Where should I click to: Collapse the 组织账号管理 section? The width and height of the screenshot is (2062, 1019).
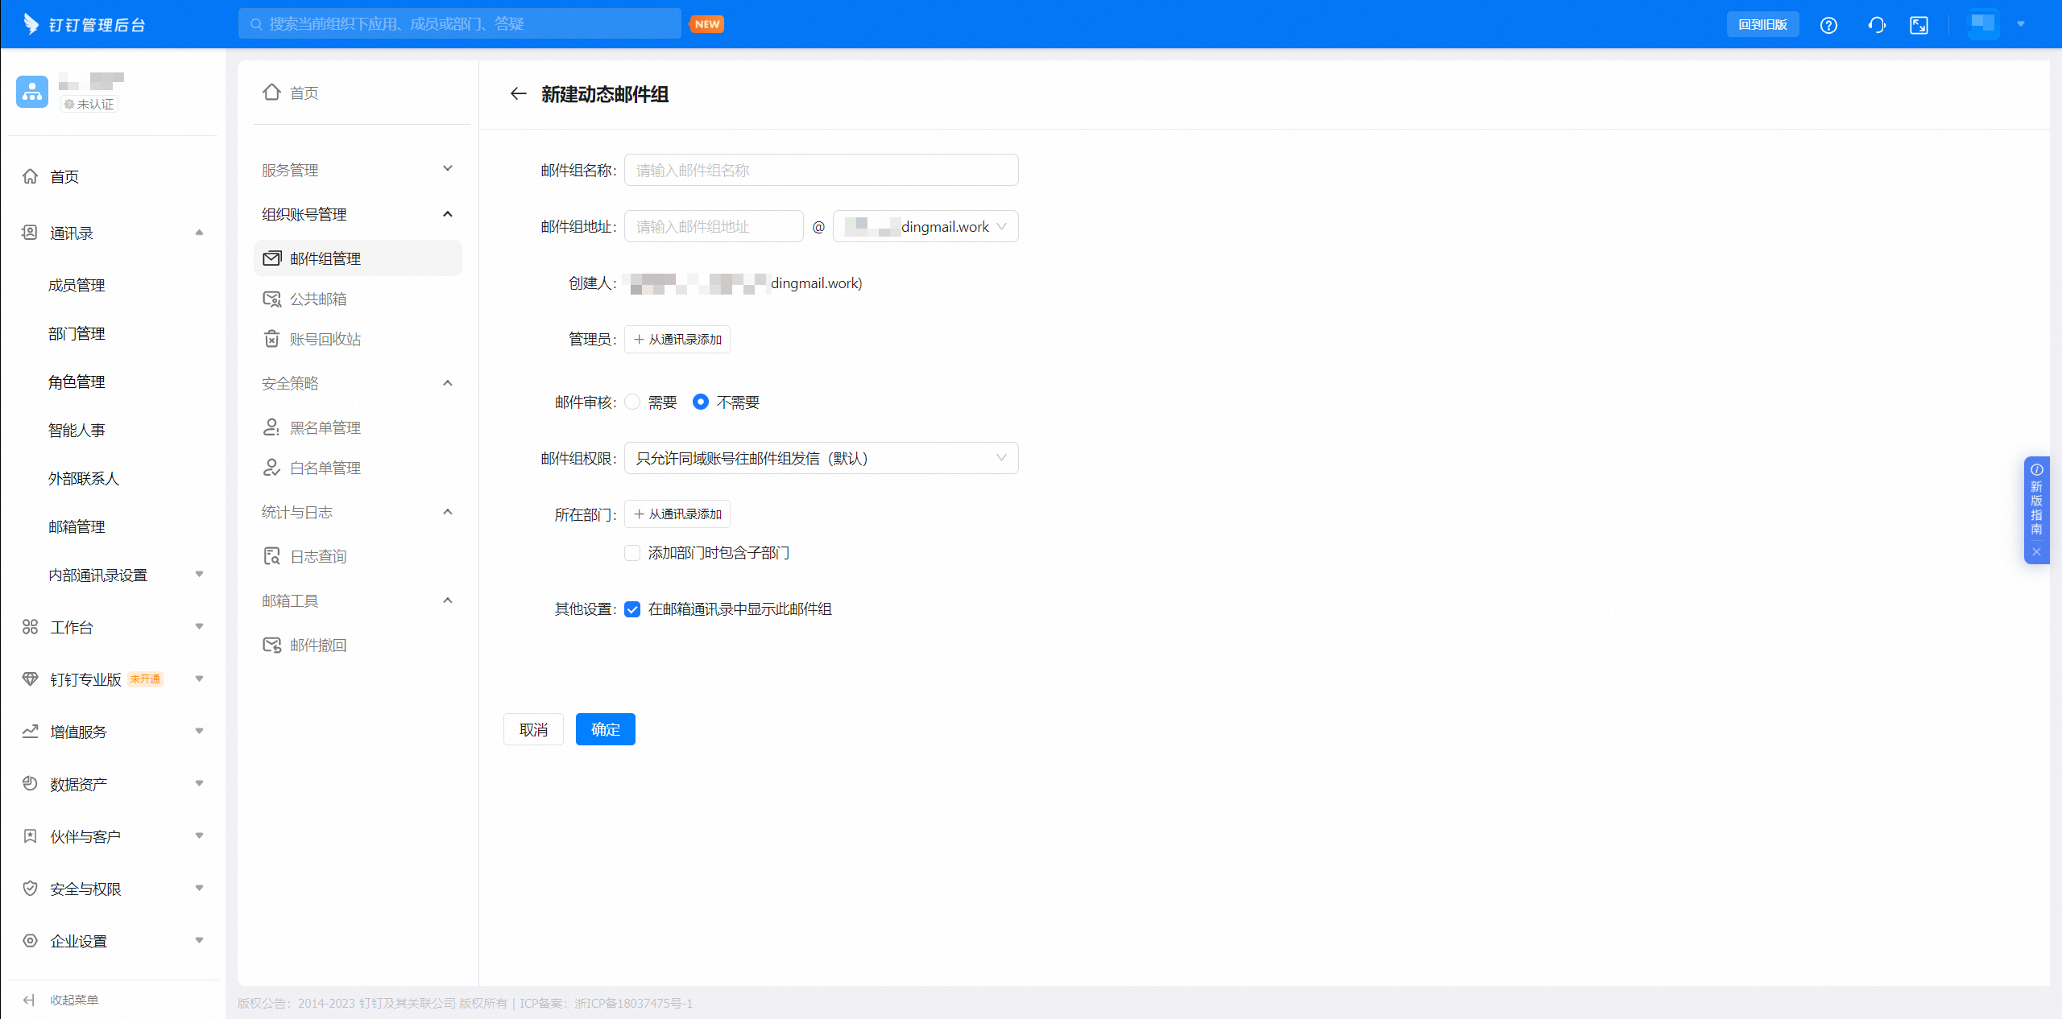(x=448, y=214)
